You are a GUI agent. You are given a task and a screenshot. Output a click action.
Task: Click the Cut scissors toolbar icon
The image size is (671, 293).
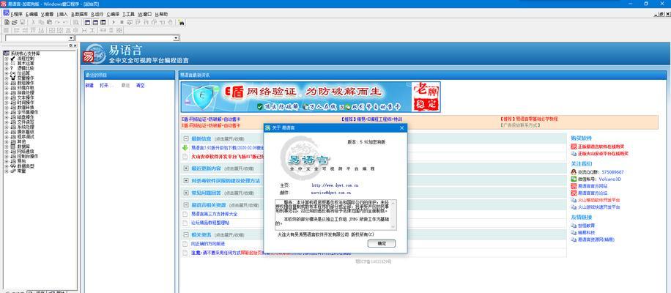(33, 22)
